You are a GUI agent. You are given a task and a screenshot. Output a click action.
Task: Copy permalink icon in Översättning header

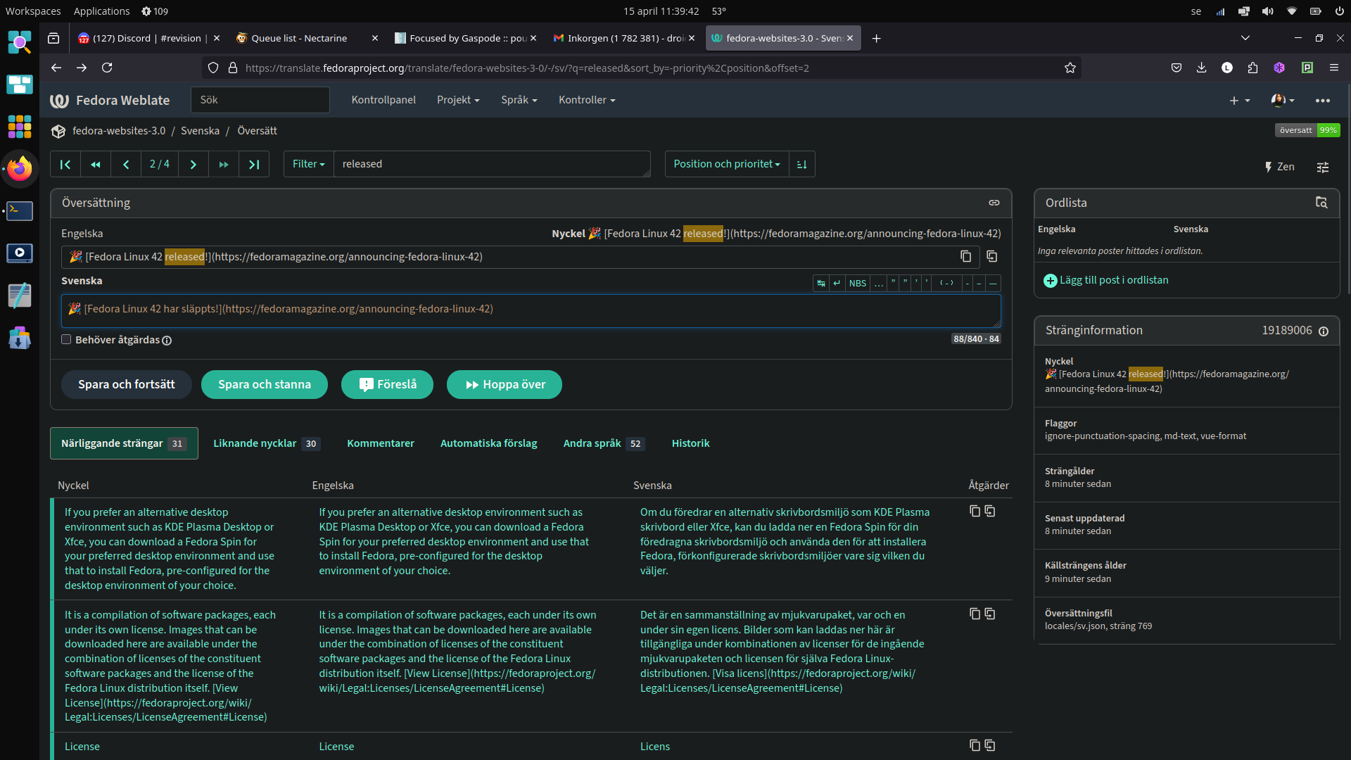point(994,203)
